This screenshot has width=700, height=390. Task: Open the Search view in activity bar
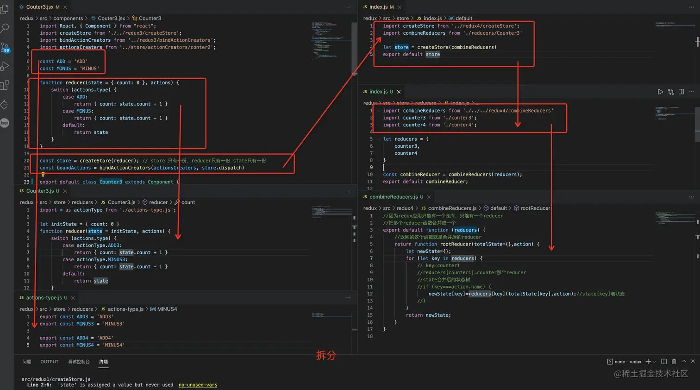[x=5, y=28]
